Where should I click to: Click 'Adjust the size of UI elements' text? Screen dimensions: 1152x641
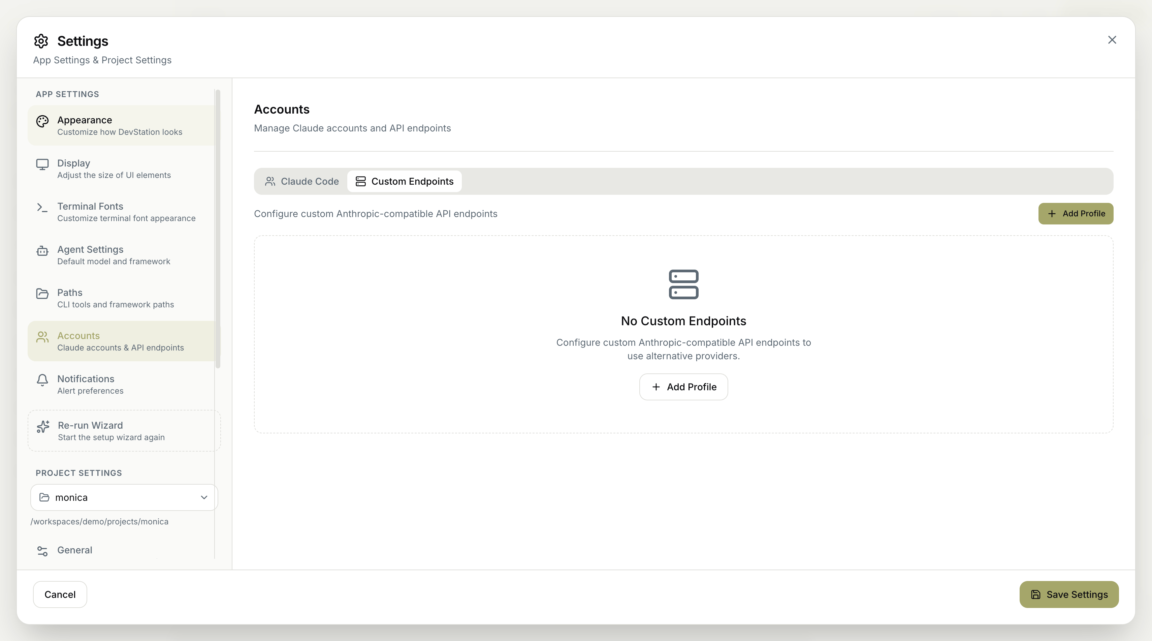tap(114, 175)
